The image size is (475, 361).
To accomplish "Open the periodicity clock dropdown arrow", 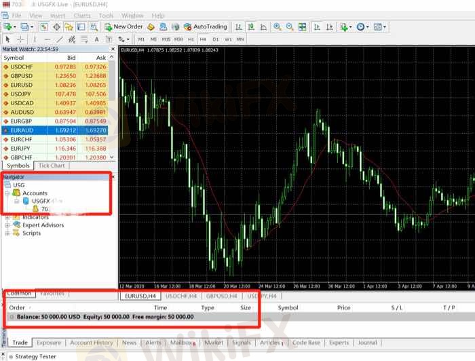I will tap(368, 27).
